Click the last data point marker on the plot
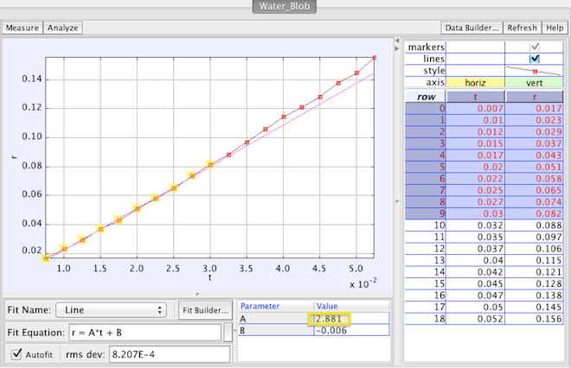Image resolution: width=571 pixels, height=368 pixels. 375,57
